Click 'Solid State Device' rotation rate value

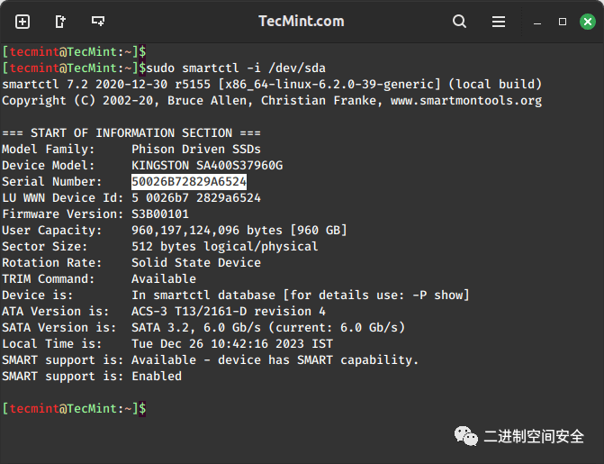[196, 263]
